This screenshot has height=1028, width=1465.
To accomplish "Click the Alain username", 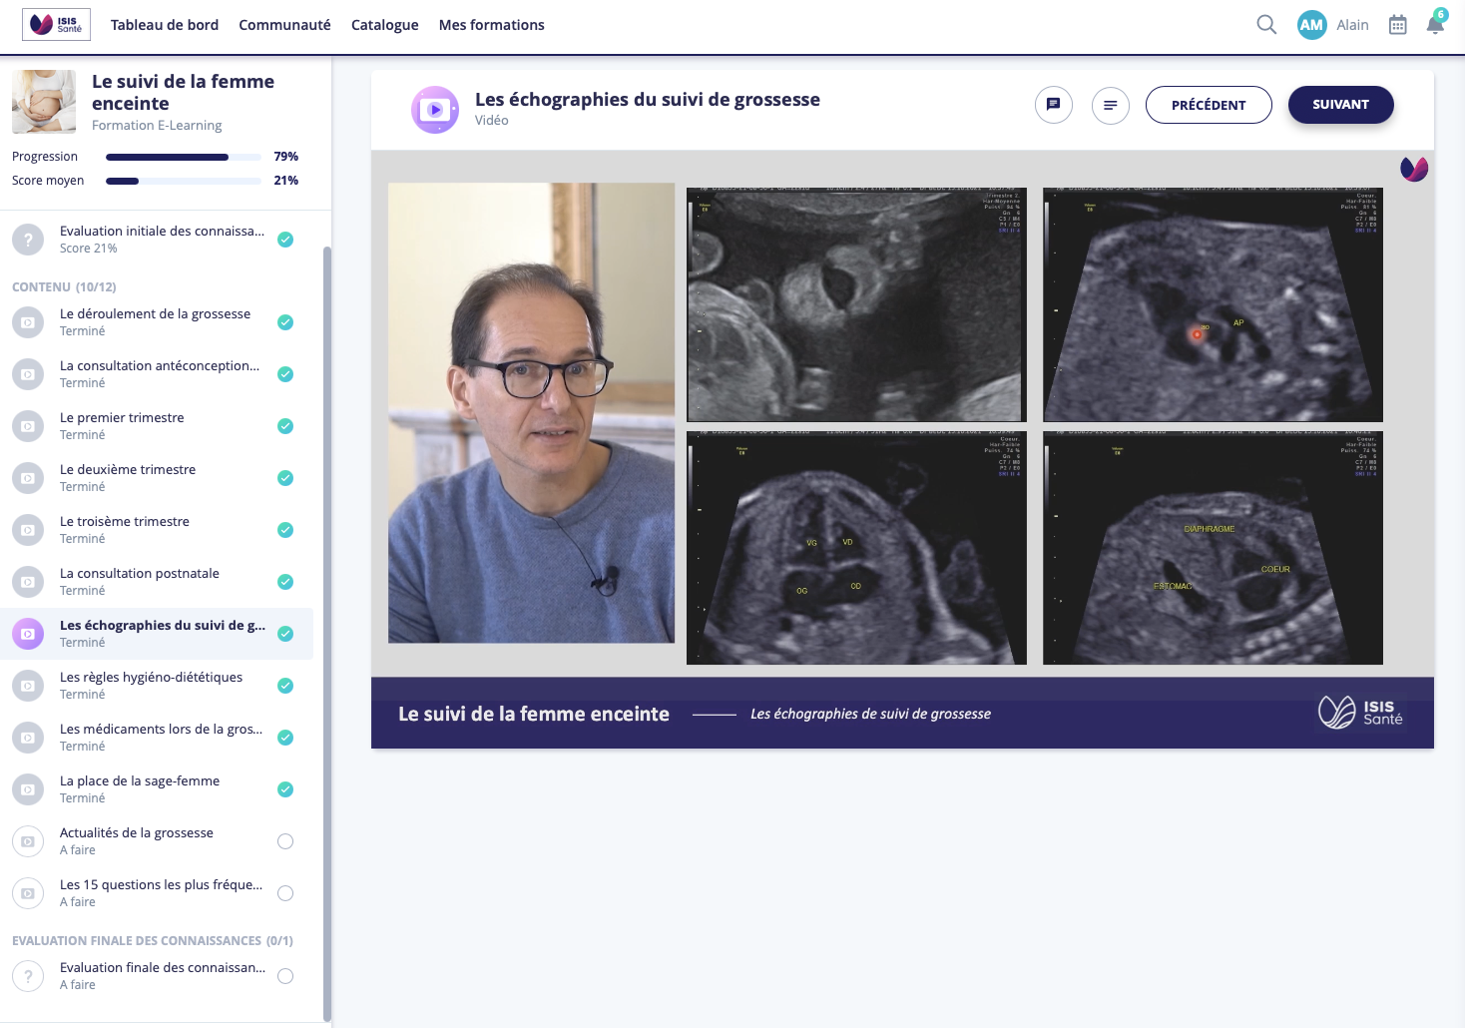I will click(1352, 25).
